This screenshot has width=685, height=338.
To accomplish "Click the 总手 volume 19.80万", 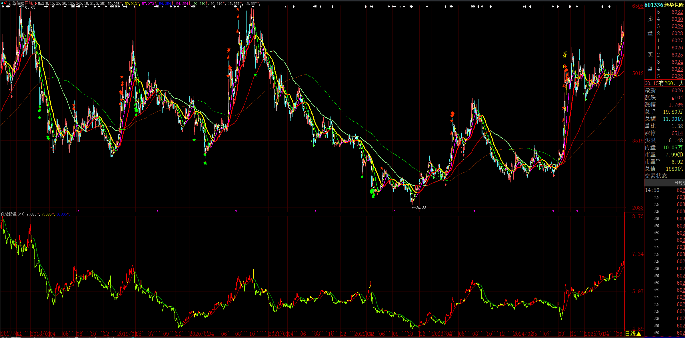I will (673, 112).
